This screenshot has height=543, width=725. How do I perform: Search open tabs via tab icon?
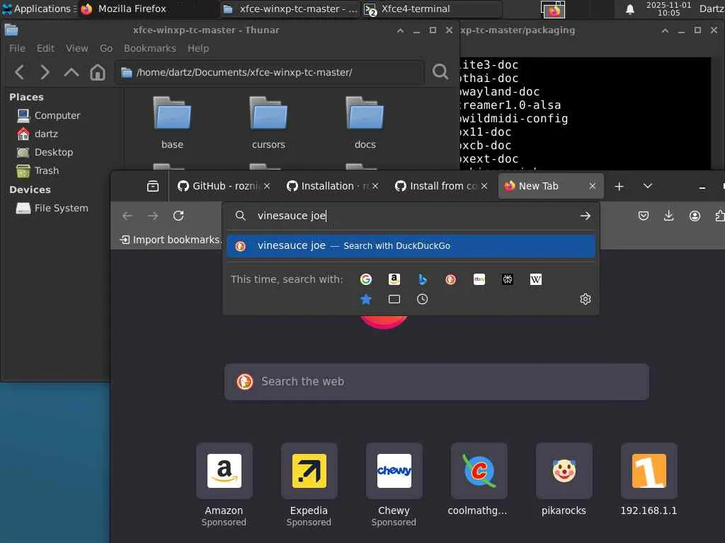[x=394, y=299]
